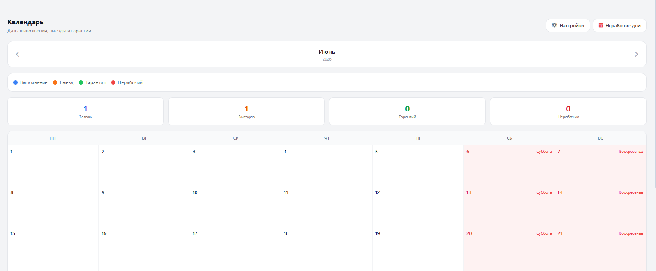
Task: Click the Календарь page heading
Action: pos(26,22)
